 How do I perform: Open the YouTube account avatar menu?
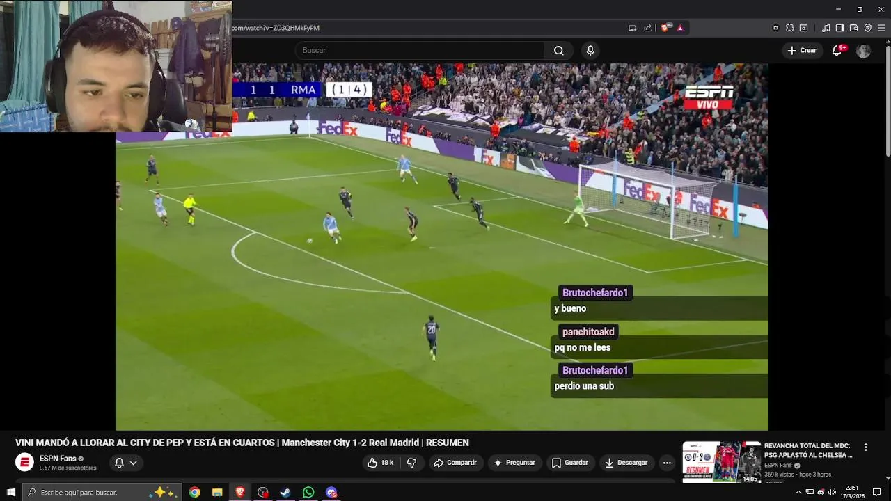[863, 51]
